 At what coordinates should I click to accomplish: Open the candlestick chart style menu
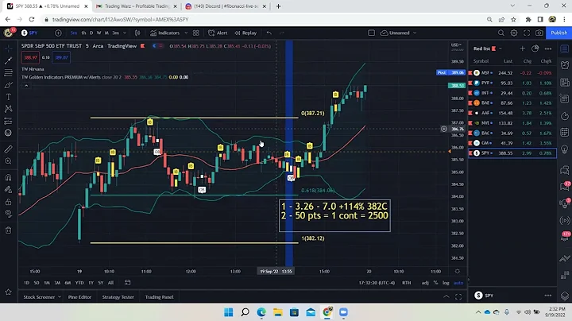click(x=137, y=33)
